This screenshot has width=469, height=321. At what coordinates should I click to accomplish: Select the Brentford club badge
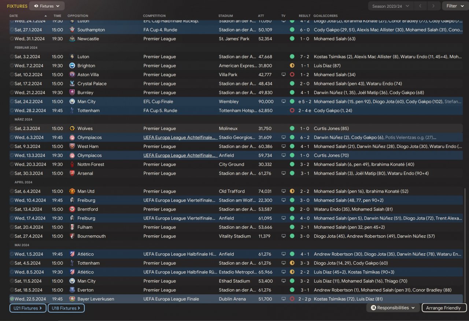tap(72, 209)
